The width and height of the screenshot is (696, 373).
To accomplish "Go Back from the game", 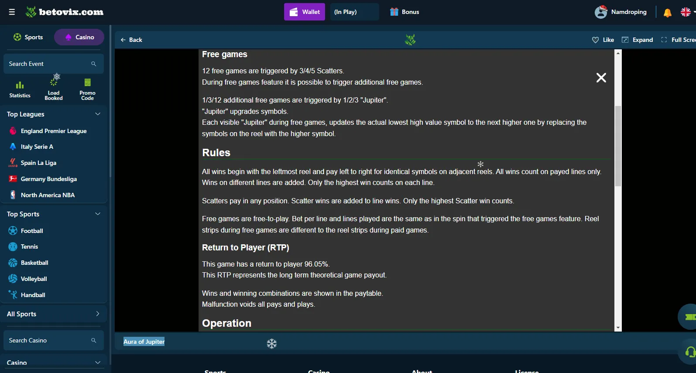I will 131,40.
